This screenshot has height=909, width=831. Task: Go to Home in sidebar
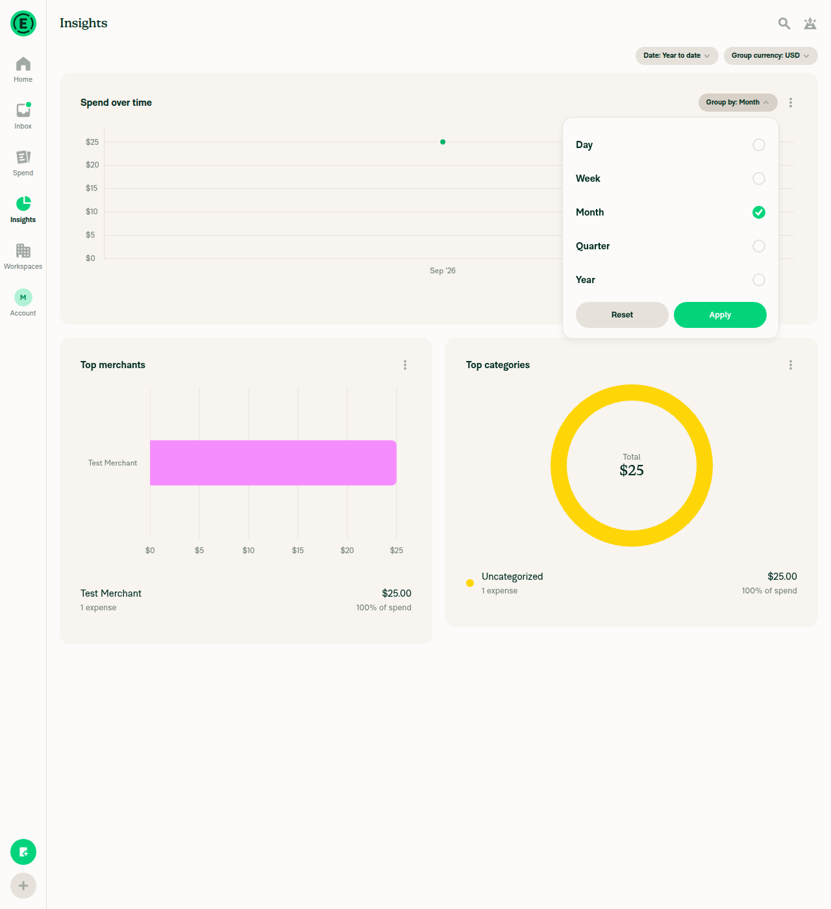pos(23,69)
